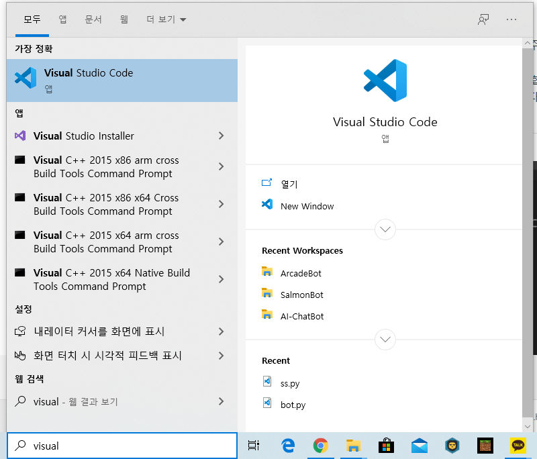Click the preview pane scrollbar down arrow
537x459 pixels.
[528, 427]
